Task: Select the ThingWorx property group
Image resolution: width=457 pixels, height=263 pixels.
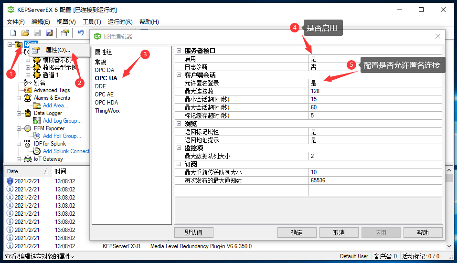Action: 107,111
